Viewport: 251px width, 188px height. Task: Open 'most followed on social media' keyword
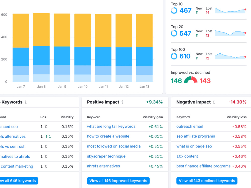click(114, 146)
